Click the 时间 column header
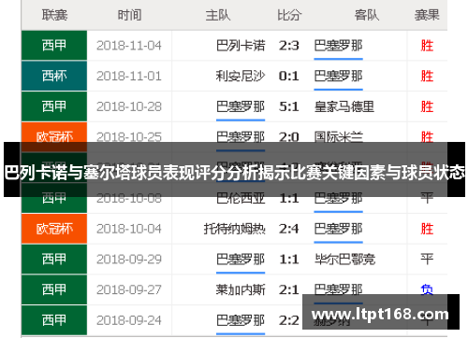 click(129, 15)
